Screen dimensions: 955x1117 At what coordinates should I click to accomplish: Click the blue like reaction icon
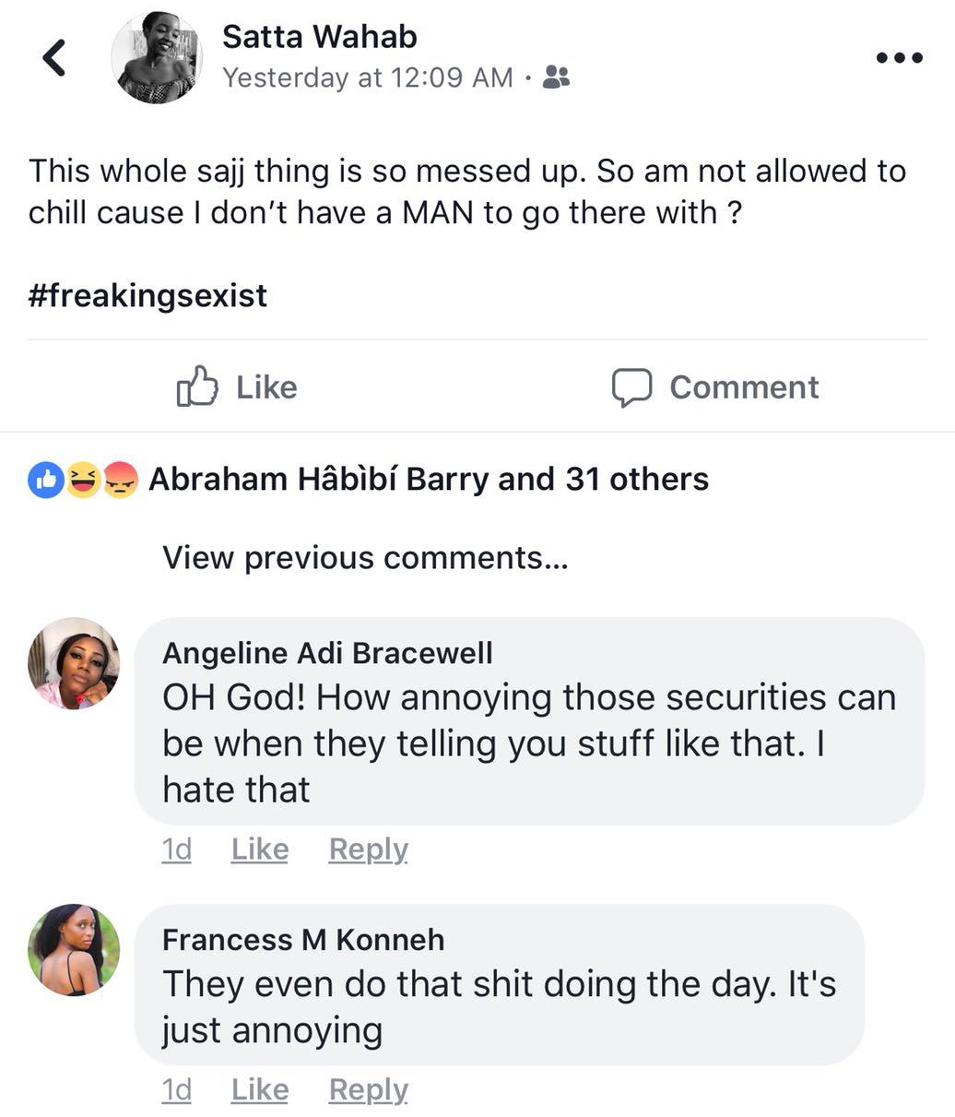point(45,480)
